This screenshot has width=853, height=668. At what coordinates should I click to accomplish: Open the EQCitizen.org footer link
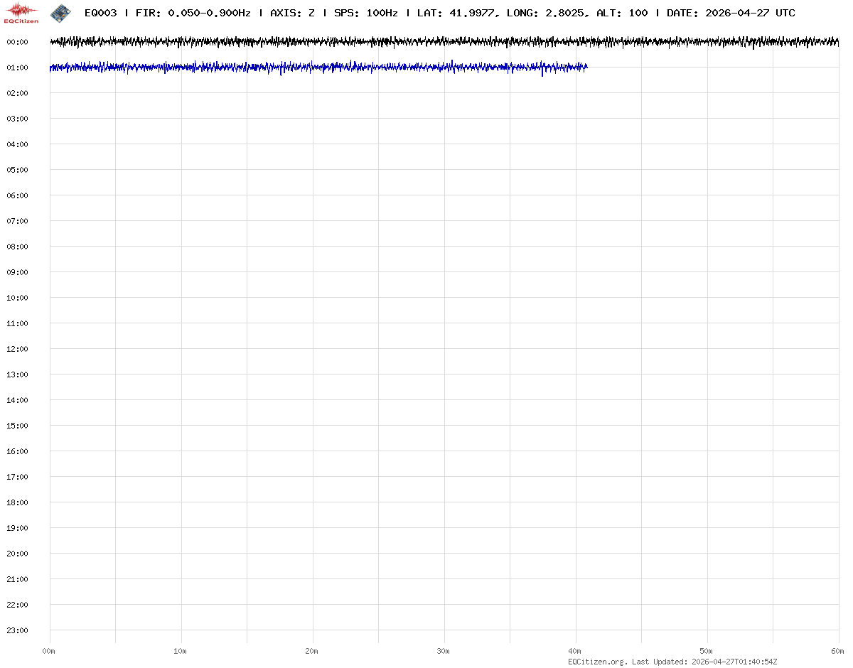[597, 662]
